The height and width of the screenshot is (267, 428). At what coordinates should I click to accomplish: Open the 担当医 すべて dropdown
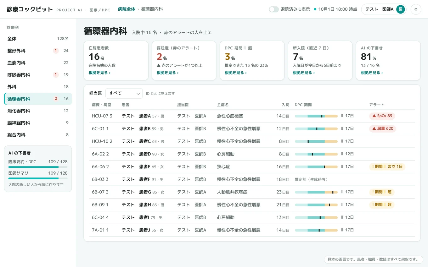[x=124, y=93]
